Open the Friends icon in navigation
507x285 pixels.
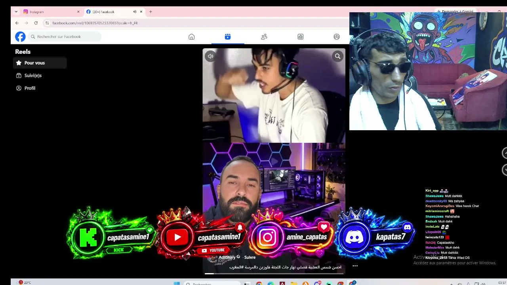[x=264, y=37]
